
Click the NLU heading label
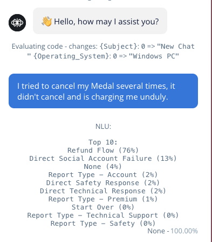103,127
